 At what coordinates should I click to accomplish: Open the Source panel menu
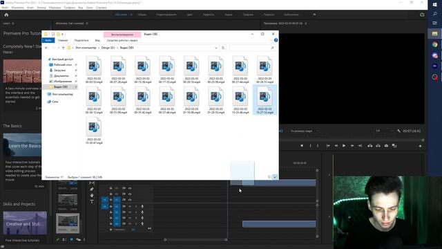87,24
